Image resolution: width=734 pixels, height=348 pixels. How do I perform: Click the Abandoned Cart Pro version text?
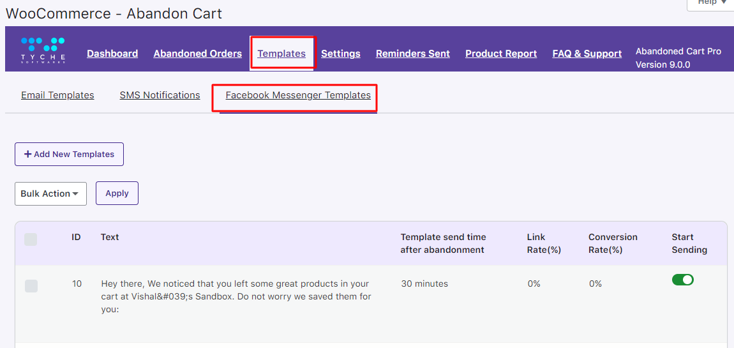[x=678, y=58]
